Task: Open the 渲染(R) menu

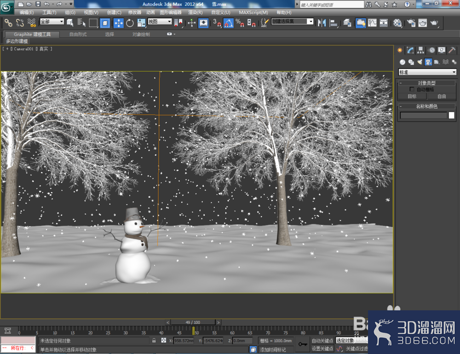Action: [195, 12]
